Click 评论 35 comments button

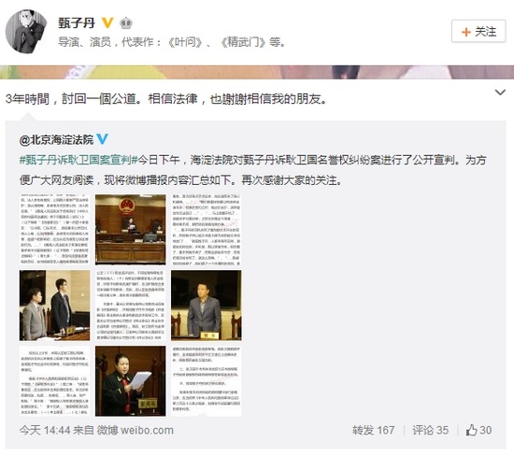[431, 430]
